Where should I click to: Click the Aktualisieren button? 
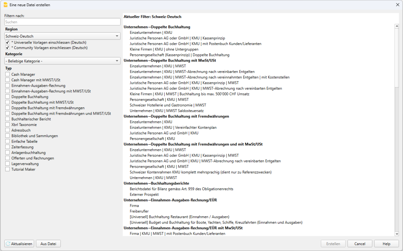pyautogui.click(x=19, y=244)
